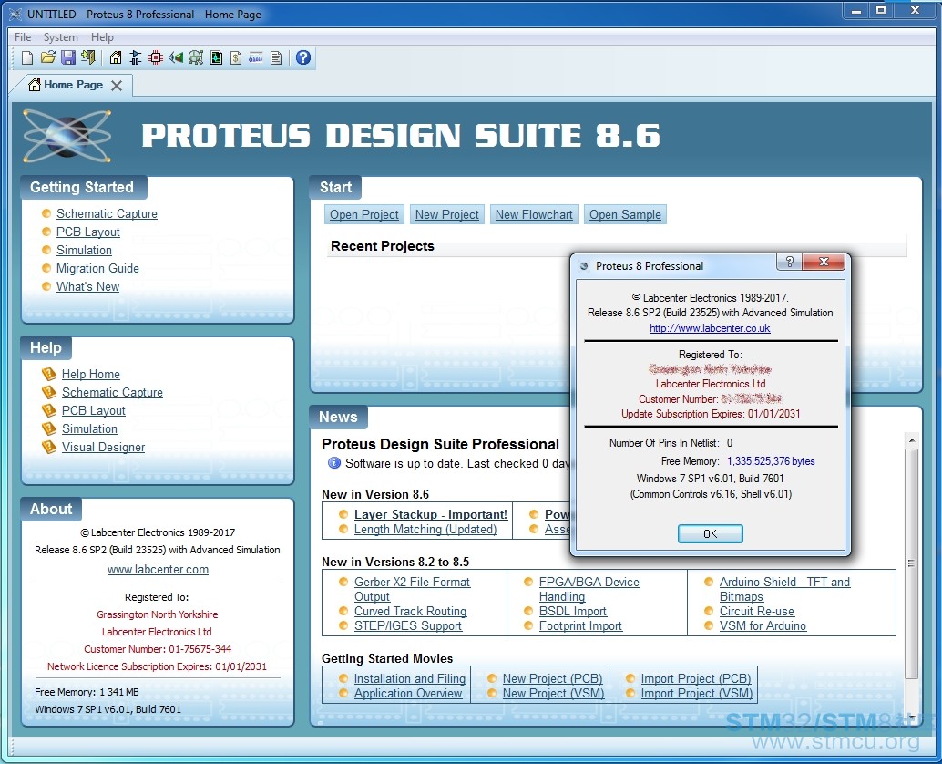Create a new project via toolbar icon
Screen dimensions: 942x764
point(27,57)
